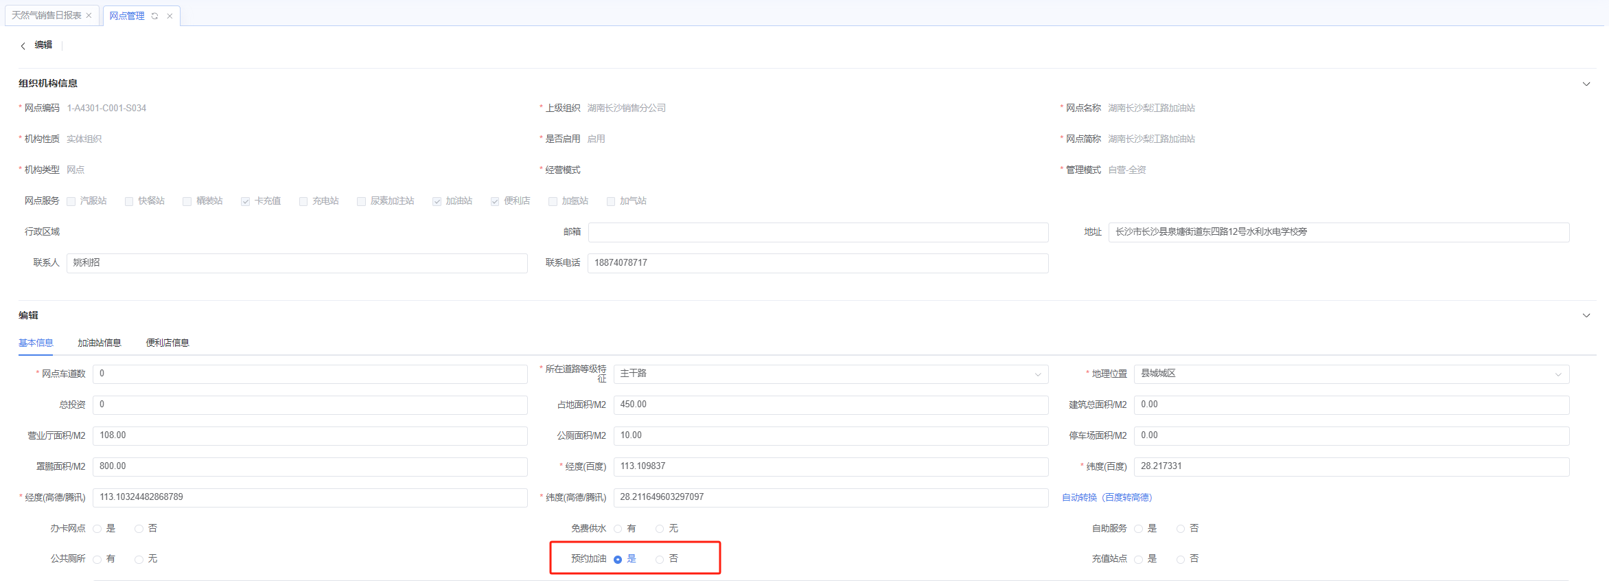
Task: Select 否 for 充值站点
Action: pos(1180,559)
